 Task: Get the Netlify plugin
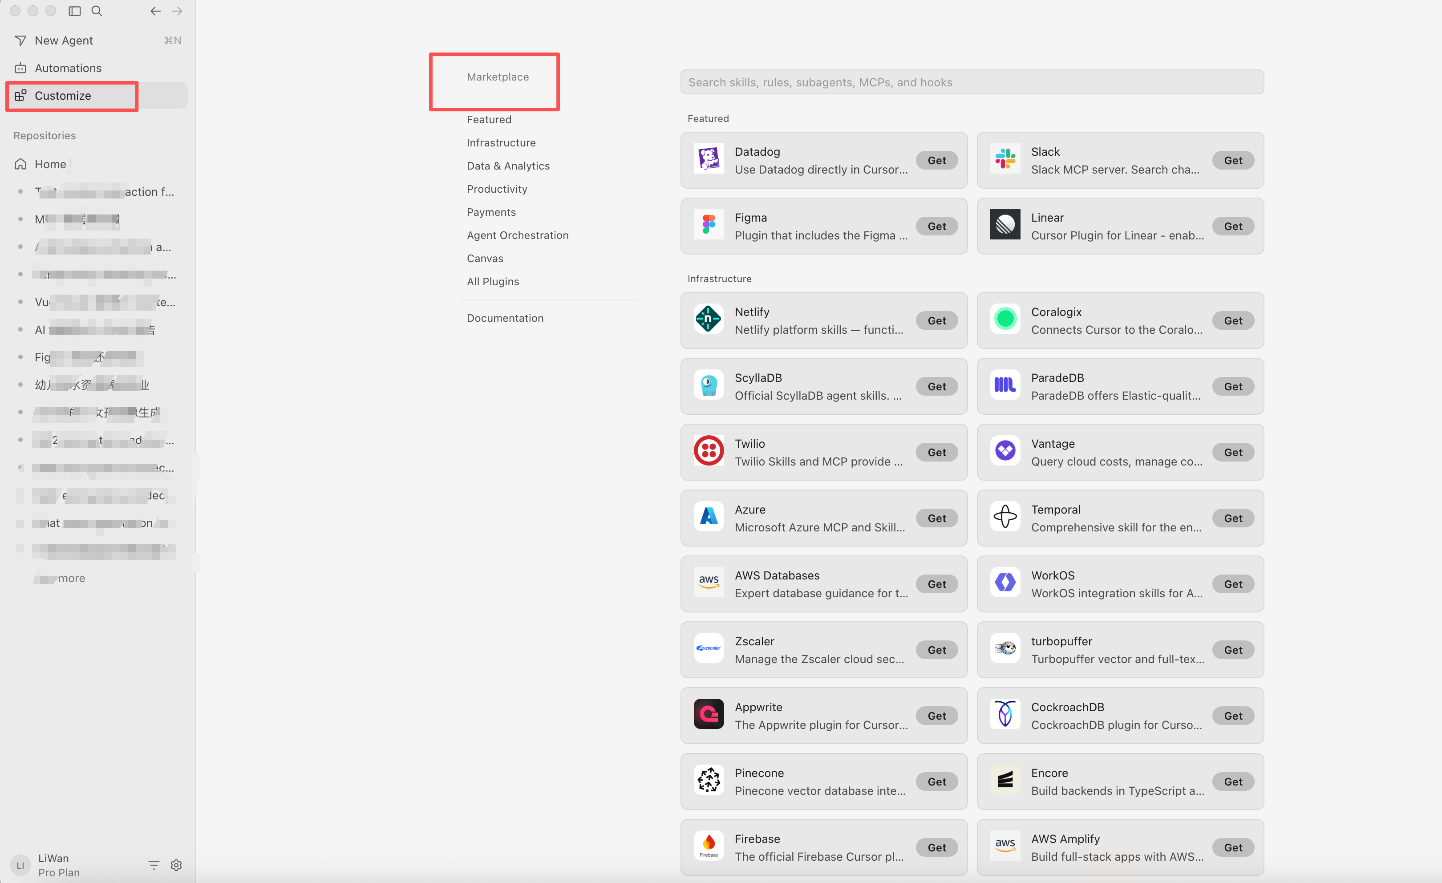coord(936,320)
